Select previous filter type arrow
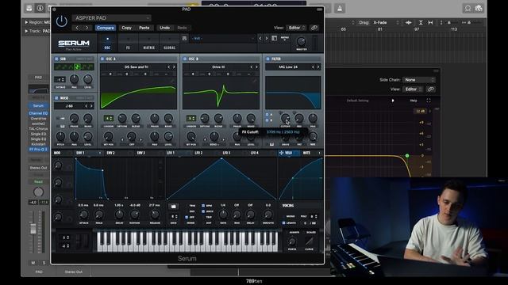This screenshot has height=285, width=508. [x=313, y=66]
